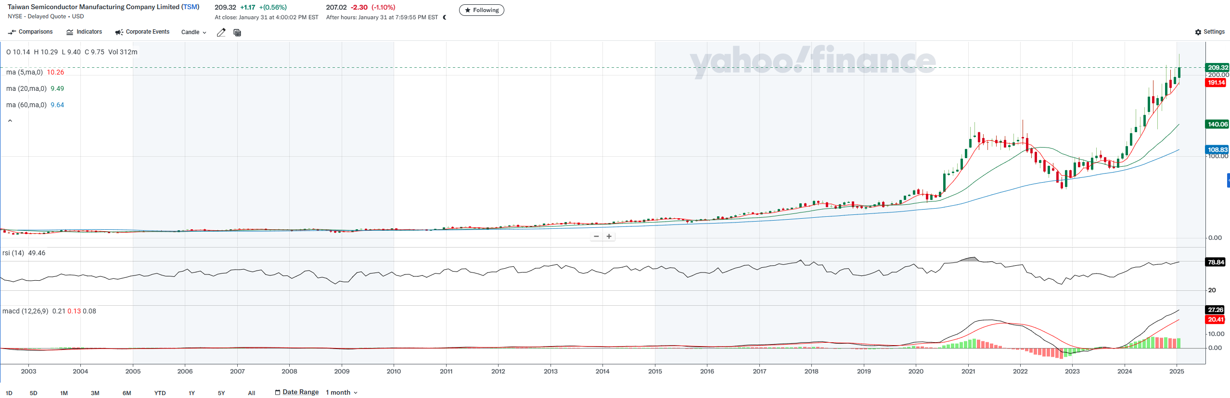This screenshot has width=1230, height=398.
Task: Select the 6M time range
Action: pyautogui.click(x=127, y=393)
